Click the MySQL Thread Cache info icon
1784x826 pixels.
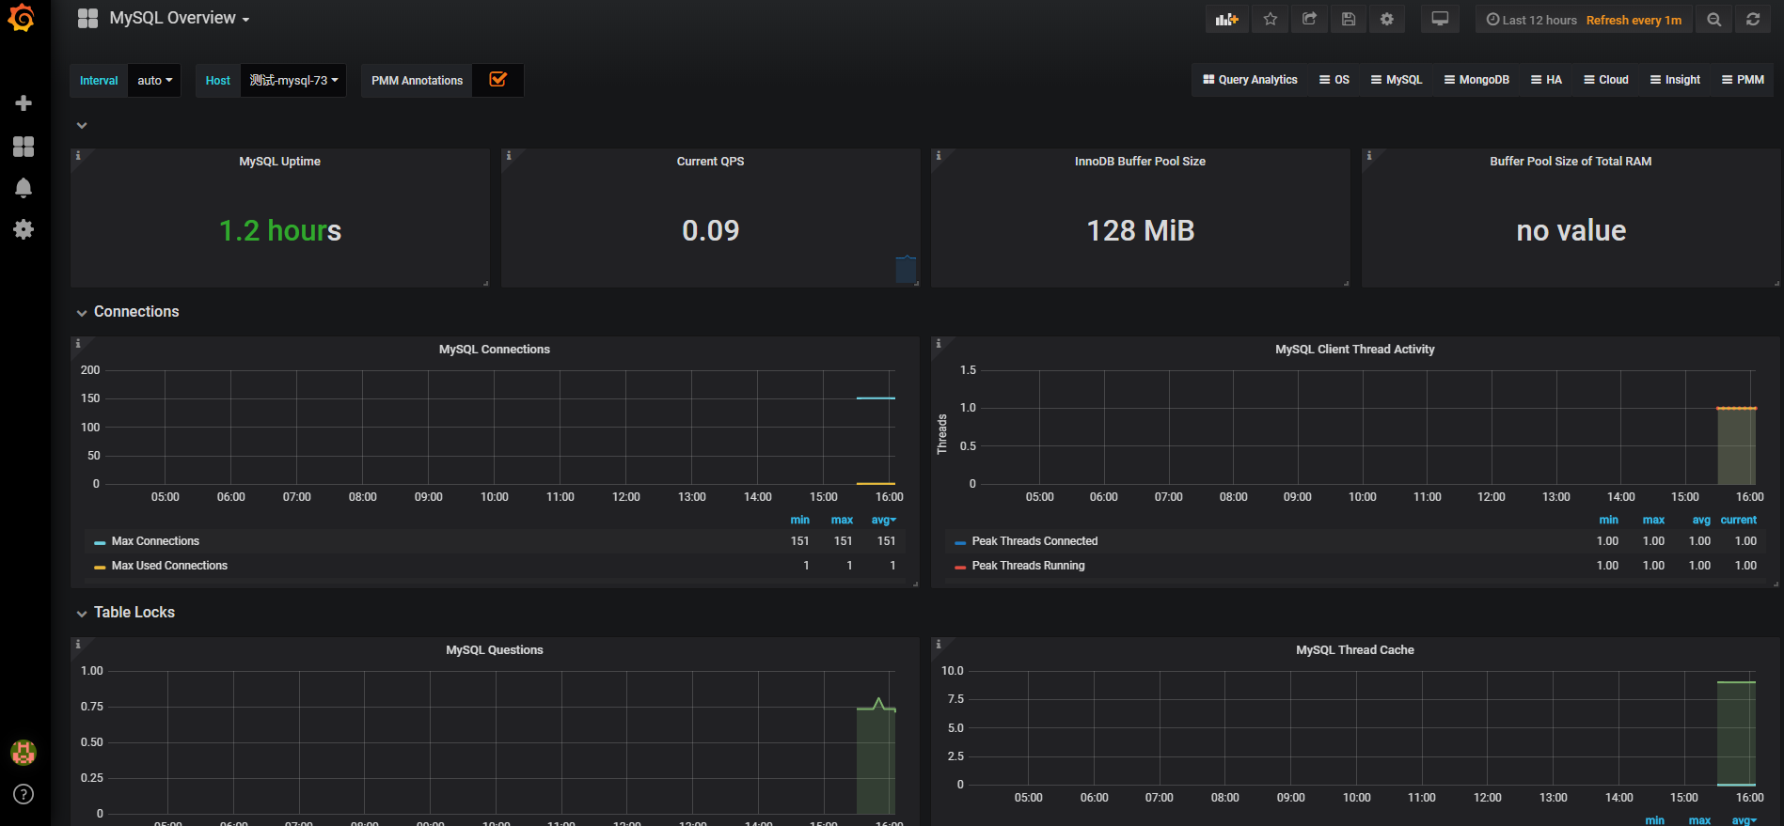click(x=939, y=645)
